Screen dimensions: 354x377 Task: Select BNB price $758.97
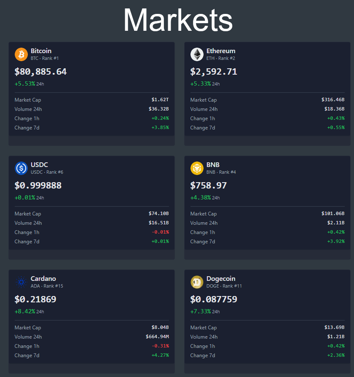tap(208, 186)
